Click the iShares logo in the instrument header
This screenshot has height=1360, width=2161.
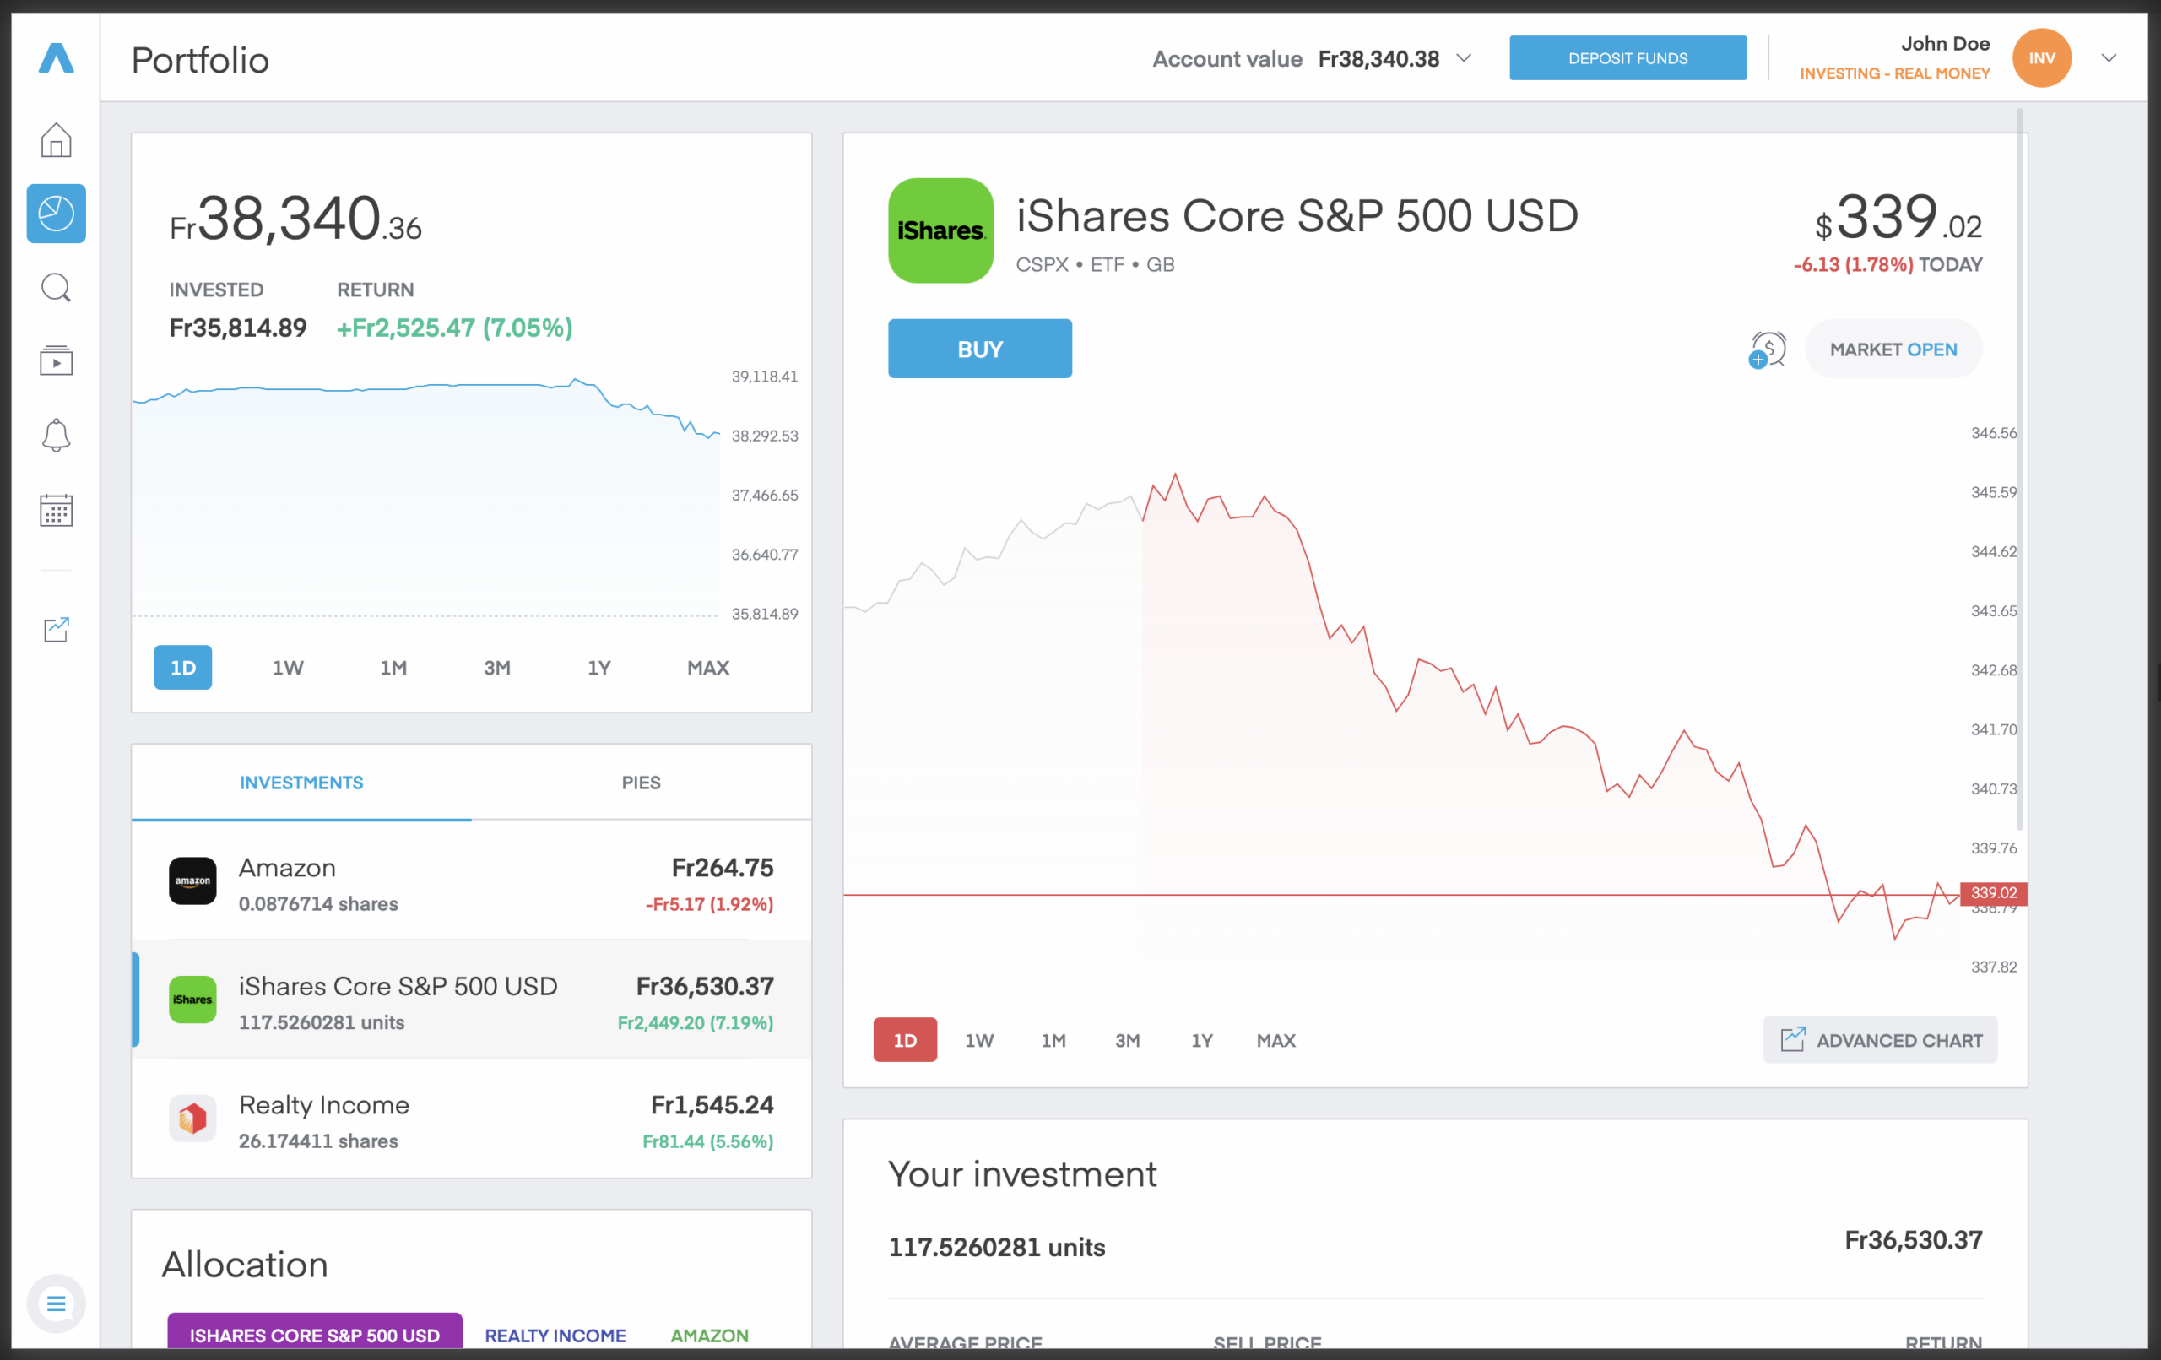(940, 230)
